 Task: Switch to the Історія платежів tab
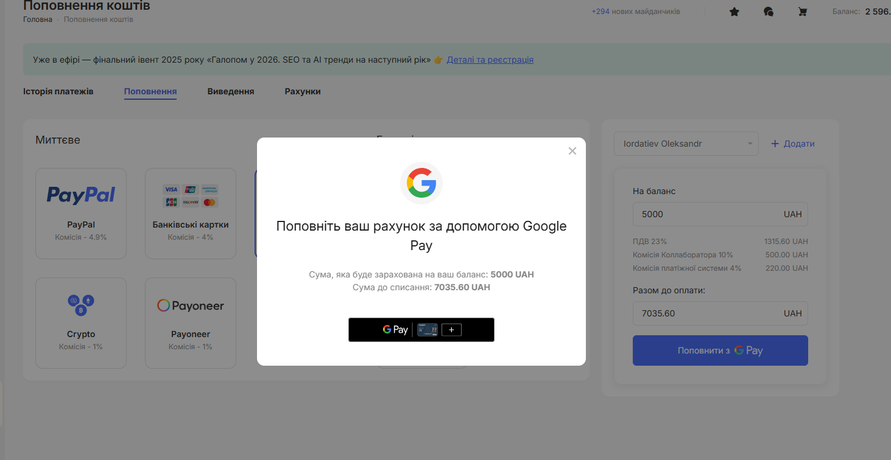[x=58, y=91]
